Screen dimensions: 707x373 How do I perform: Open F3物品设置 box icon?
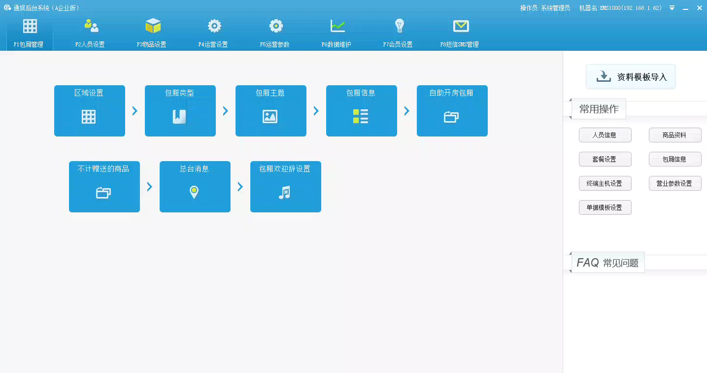(x=153, y=26)
